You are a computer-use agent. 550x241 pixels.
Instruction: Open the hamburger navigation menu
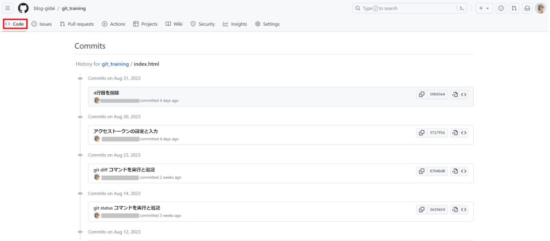(8, 9)
